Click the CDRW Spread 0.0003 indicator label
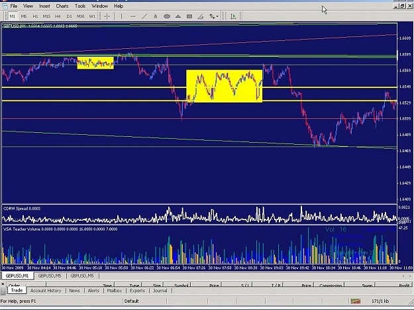 point(22,208)
